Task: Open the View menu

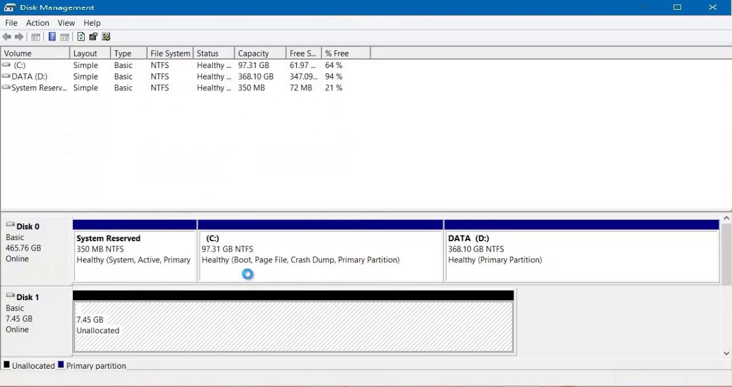Action: click(x=66, y=23)
